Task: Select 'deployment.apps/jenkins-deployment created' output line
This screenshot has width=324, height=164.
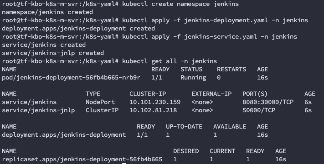Action: click(x=78, y=29)
